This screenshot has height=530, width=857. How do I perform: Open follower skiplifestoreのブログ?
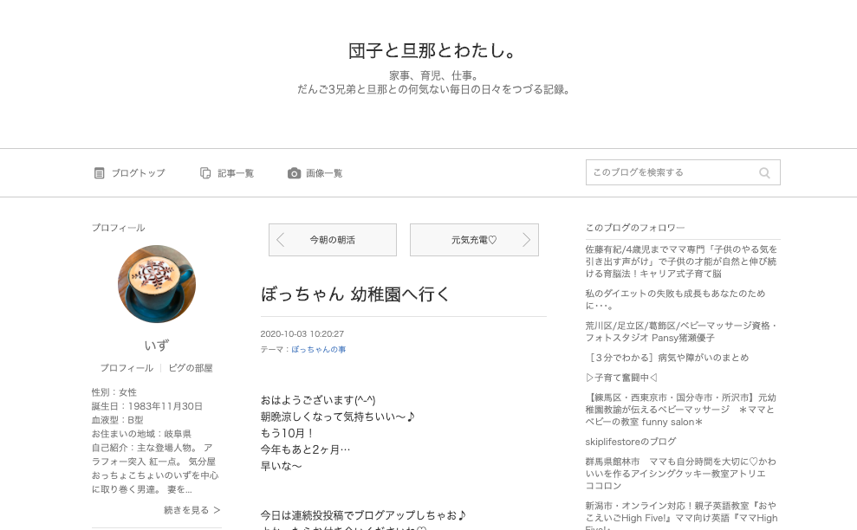coord(631,442)
